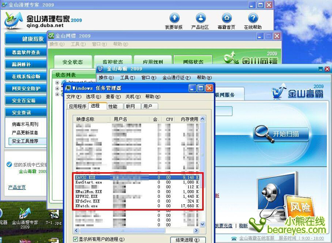
Task: Open Task Manager 文件 menu
Action: pos(74,97)
